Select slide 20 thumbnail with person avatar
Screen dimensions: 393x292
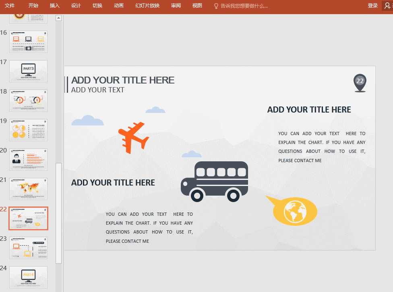click(28, 159)
